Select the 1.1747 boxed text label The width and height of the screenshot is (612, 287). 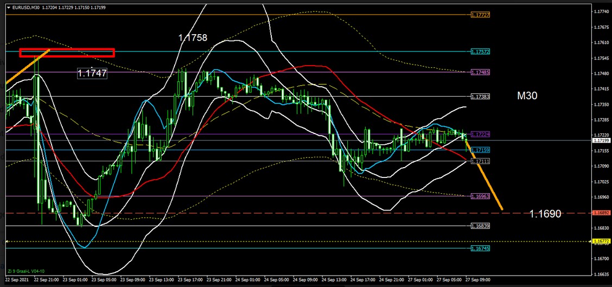(92, 73)
